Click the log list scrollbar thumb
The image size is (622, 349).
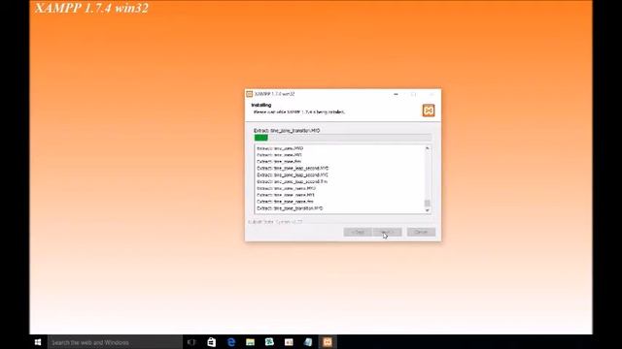coord(428,204)
